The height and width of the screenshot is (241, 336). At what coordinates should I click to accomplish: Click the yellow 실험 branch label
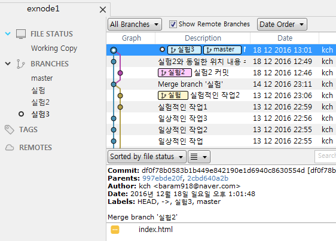tap(173, 96)
